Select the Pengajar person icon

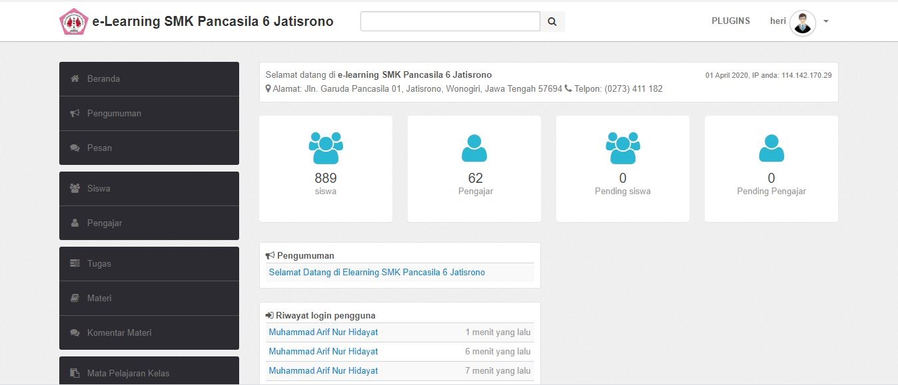[x=75, y=223]
